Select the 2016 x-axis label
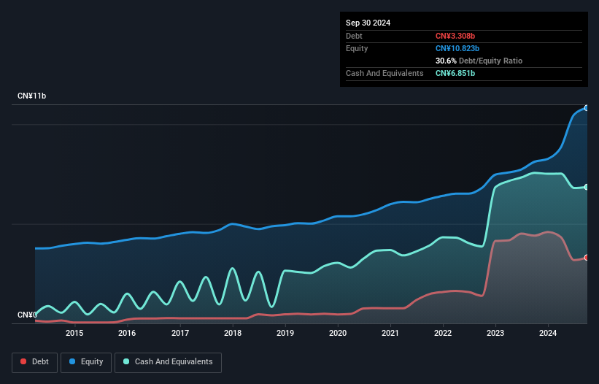Viewport: 599px width, 384px height. point(127,334)
